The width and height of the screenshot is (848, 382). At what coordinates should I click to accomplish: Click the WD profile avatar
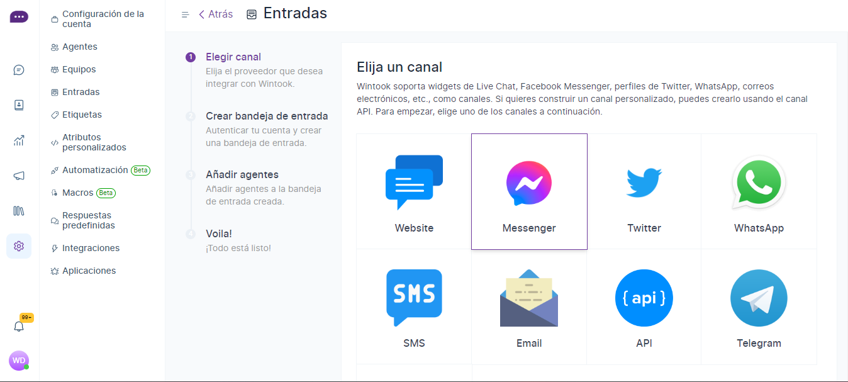tap(19, 360)
